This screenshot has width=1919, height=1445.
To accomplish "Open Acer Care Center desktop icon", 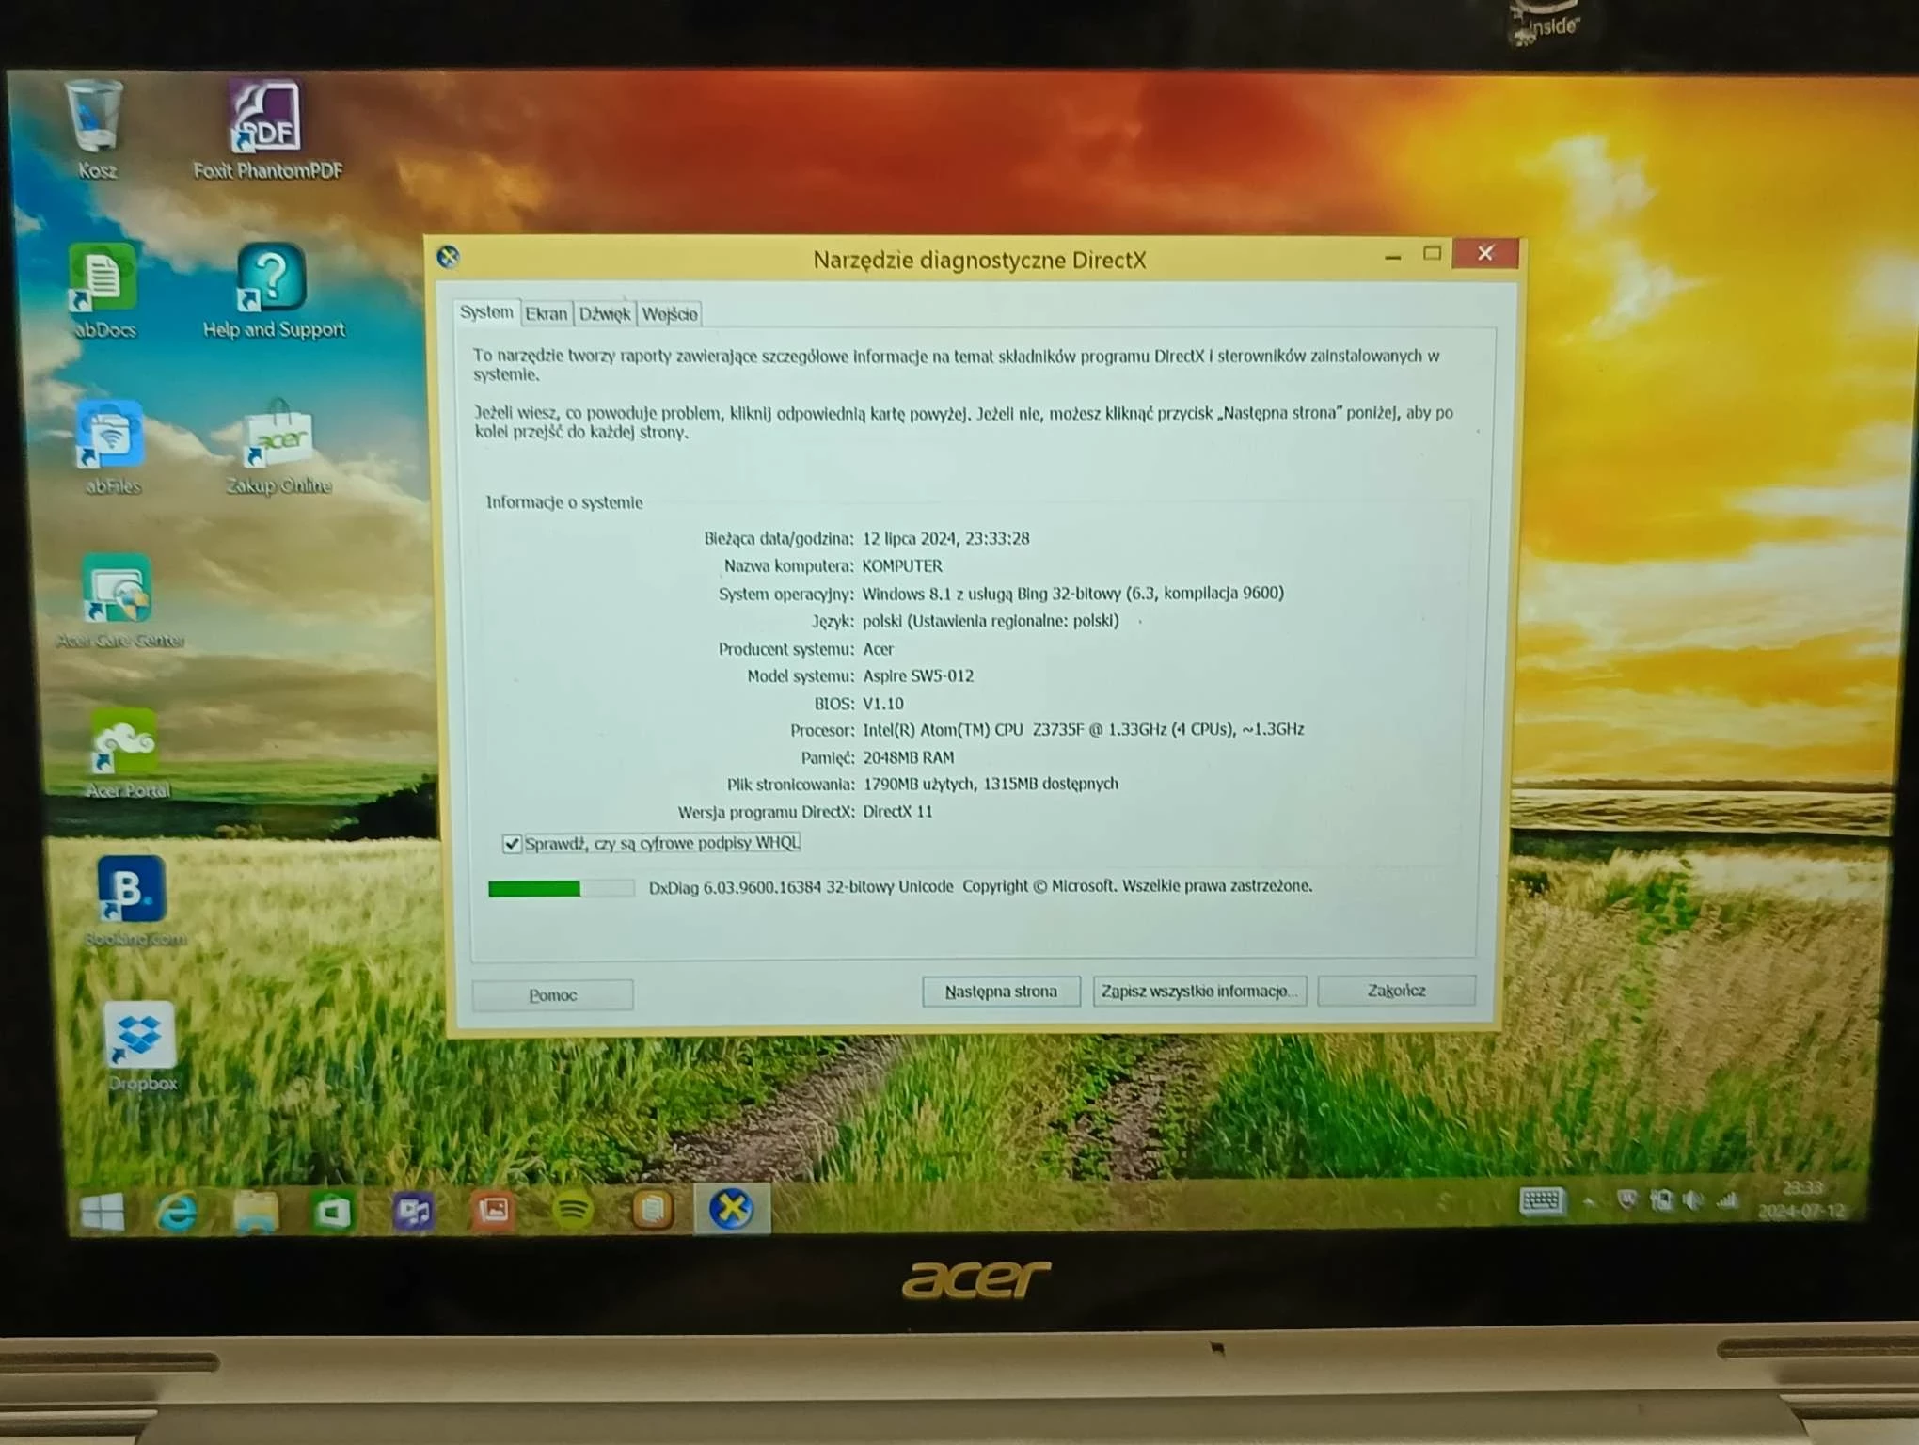I will point(119,602).
